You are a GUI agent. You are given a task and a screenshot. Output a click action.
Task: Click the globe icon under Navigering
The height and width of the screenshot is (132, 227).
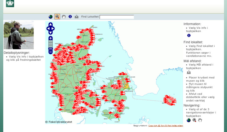pos(189,120)
